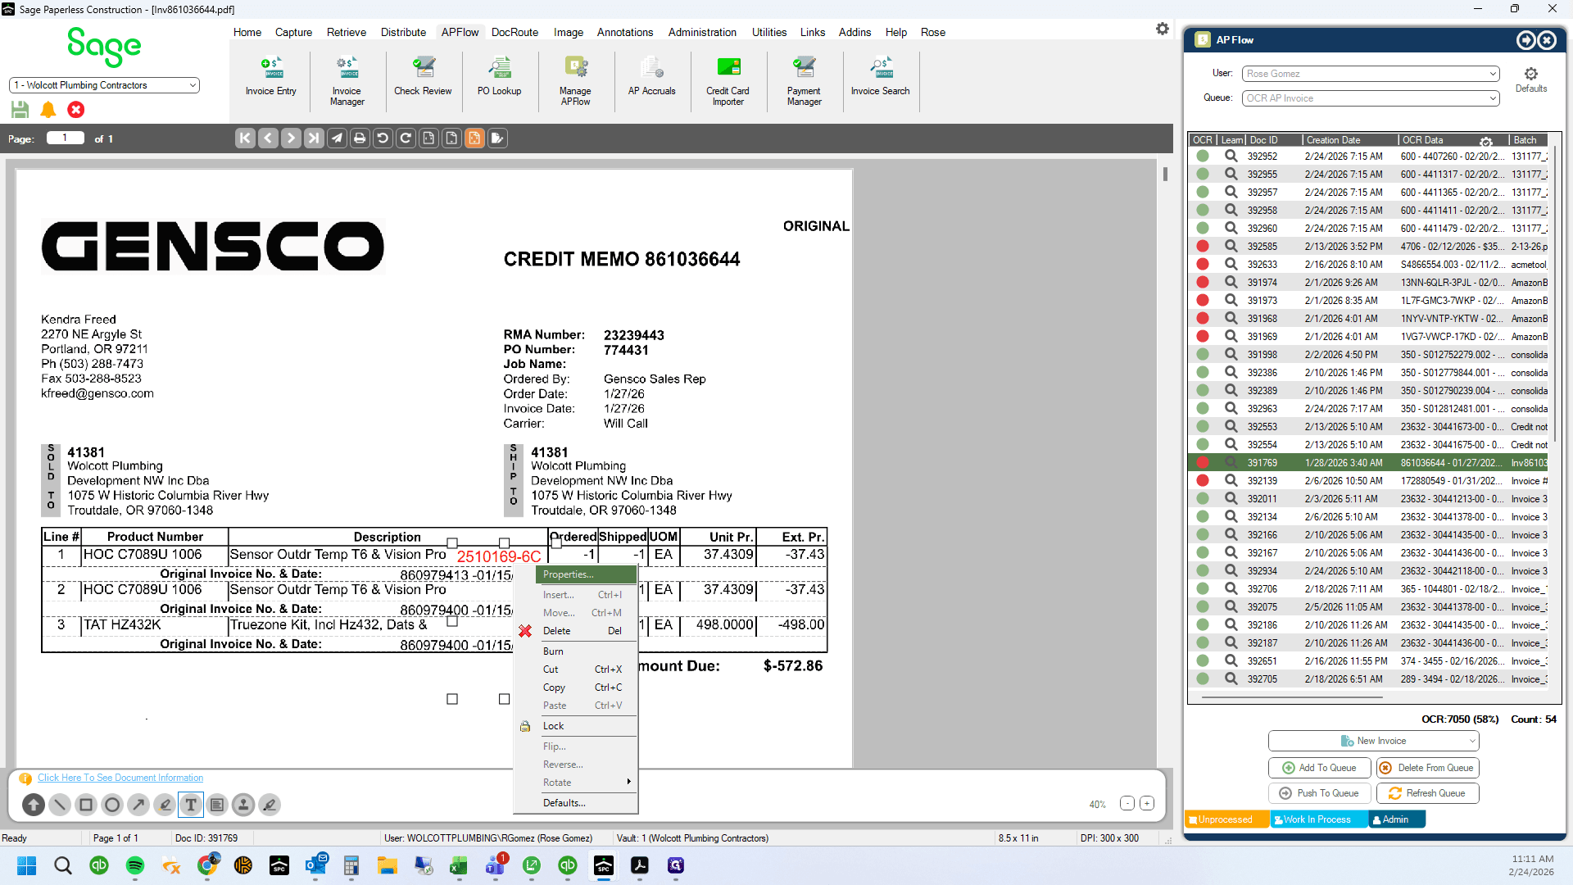Open Invoice Manager tool
Image resolution: width=1573 pixels, height=885 pixels.
point(347,81)
